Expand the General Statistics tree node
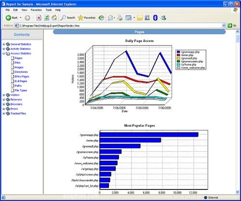 (x=4, y=44)
